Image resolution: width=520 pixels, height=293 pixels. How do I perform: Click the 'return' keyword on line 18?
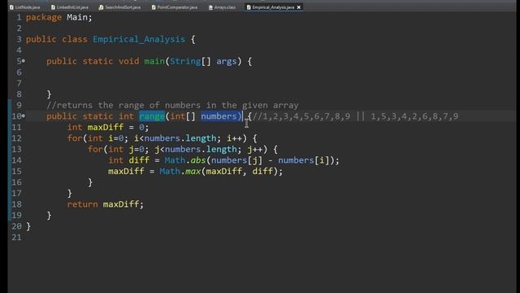(x=83, y=204)
